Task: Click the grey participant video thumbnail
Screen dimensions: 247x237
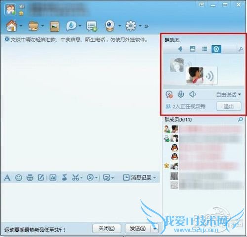Action: [x=177, y=65]
